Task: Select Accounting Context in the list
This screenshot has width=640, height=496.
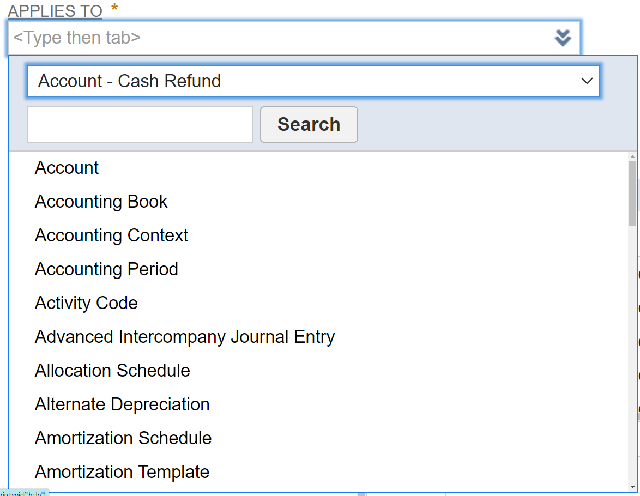Action: (x=111, y=235)
